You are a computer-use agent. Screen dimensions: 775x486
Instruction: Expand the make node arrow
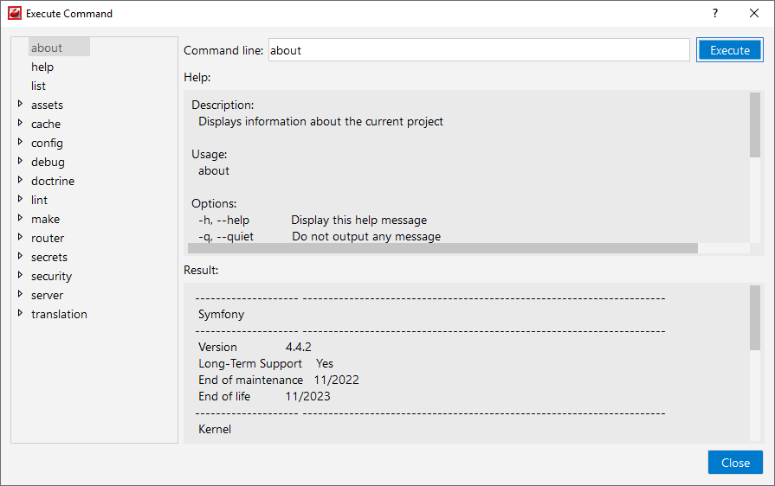point(20,218)
